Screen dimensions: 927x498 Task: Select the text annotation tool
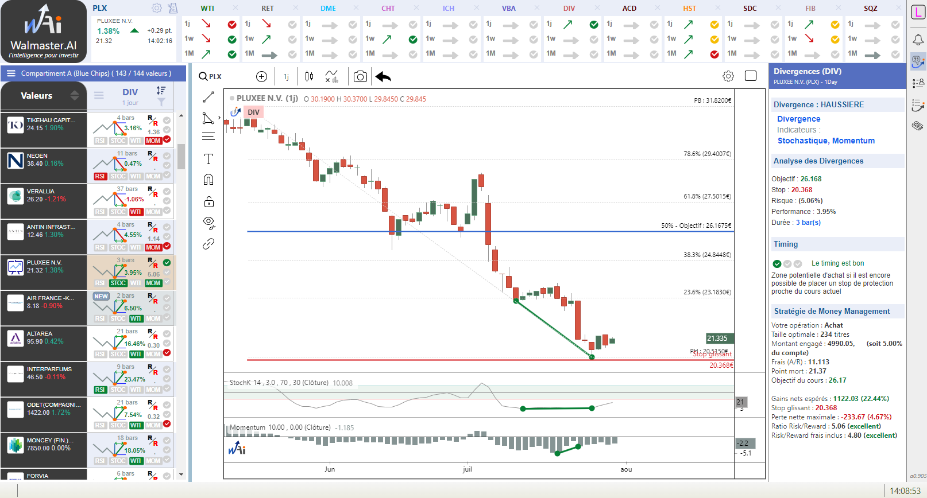tap(208, 159)
